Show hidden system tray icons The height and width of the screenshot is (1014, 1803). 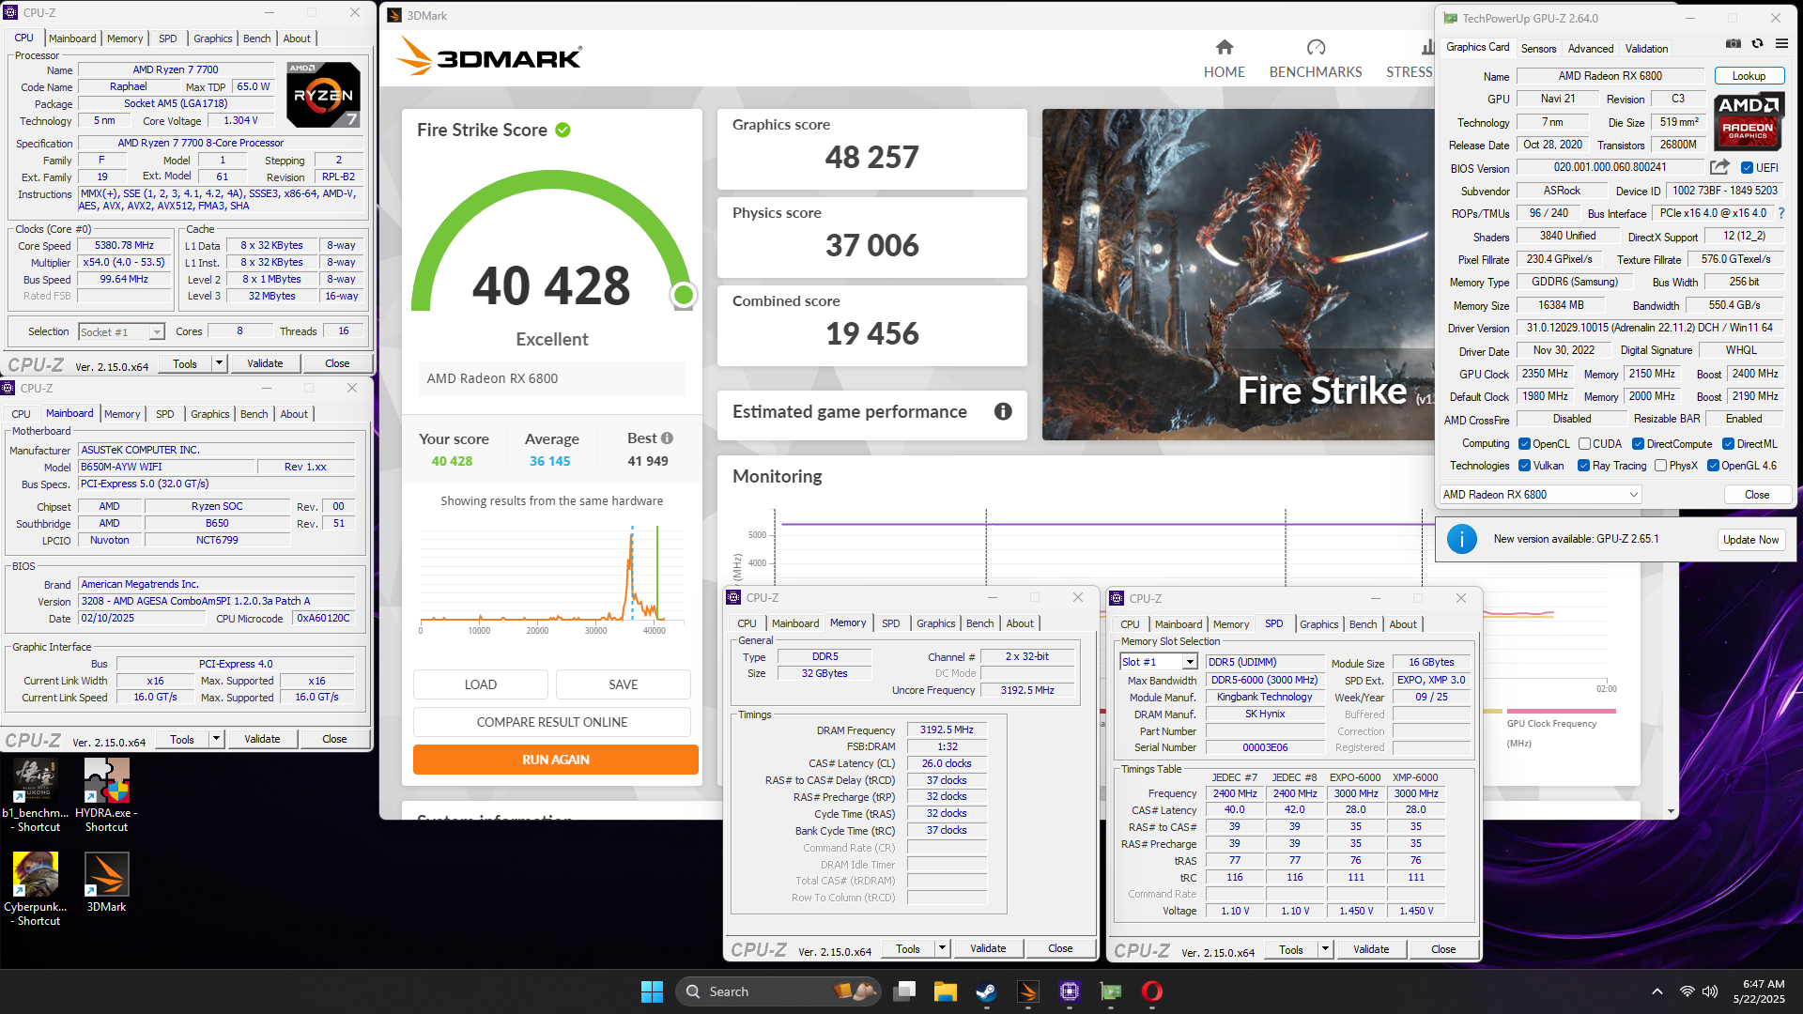point(1657,991)
